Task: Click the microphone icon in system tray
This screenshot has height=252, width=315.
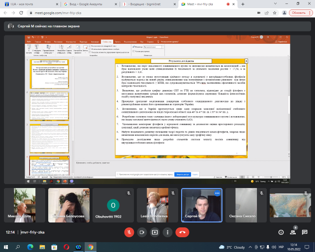Action: pyautogui.click(x=268, y=247)
